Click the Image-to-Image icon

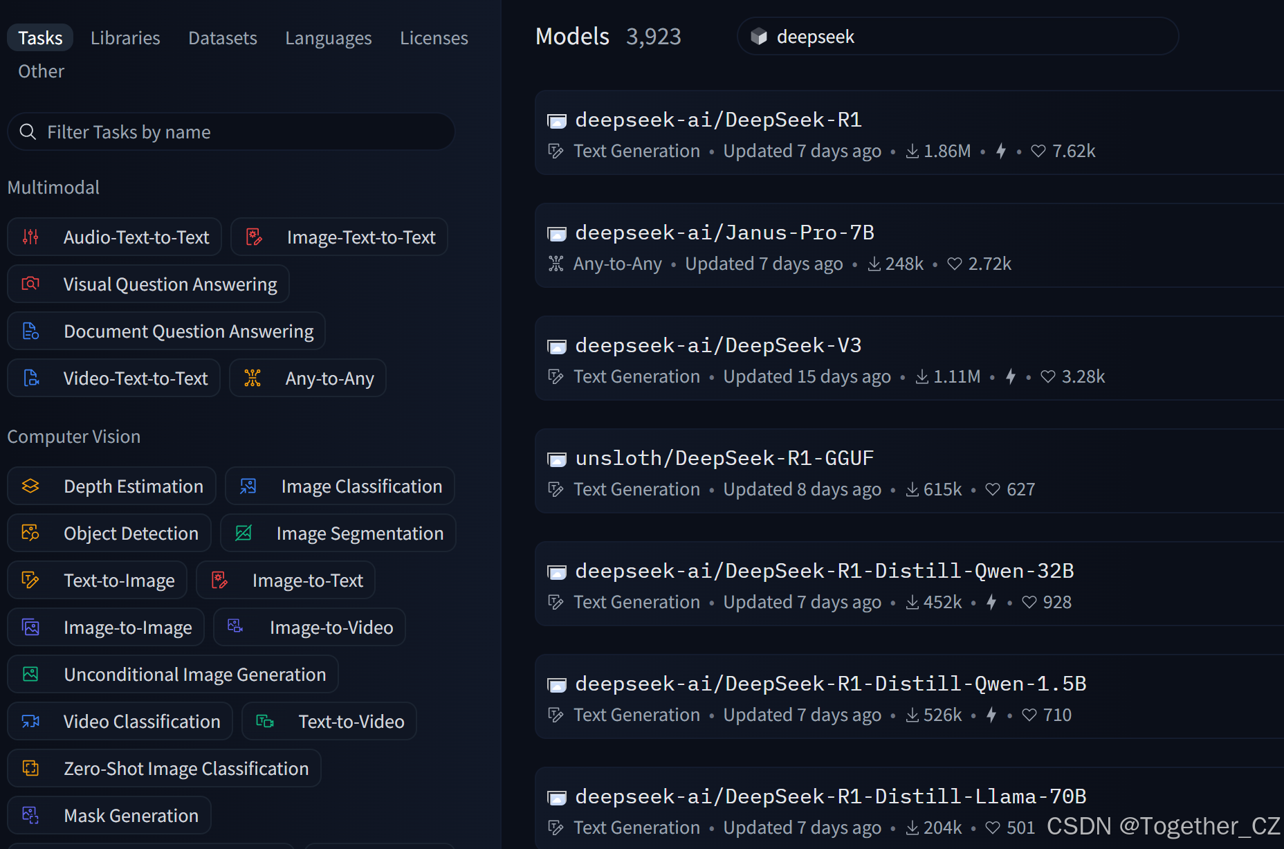click(x=30, y=628)
